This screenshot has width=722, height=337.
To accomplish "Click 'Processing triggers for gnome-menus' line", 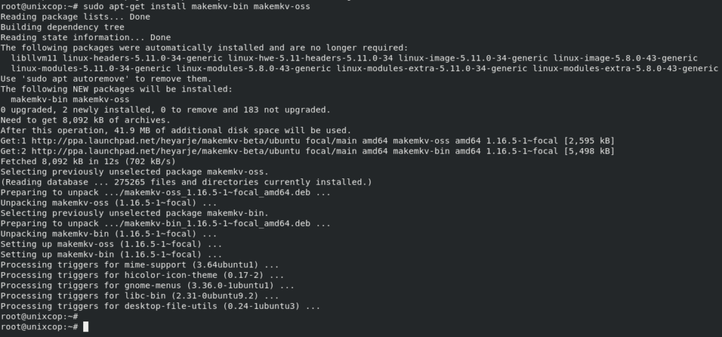I will point(147,286).
